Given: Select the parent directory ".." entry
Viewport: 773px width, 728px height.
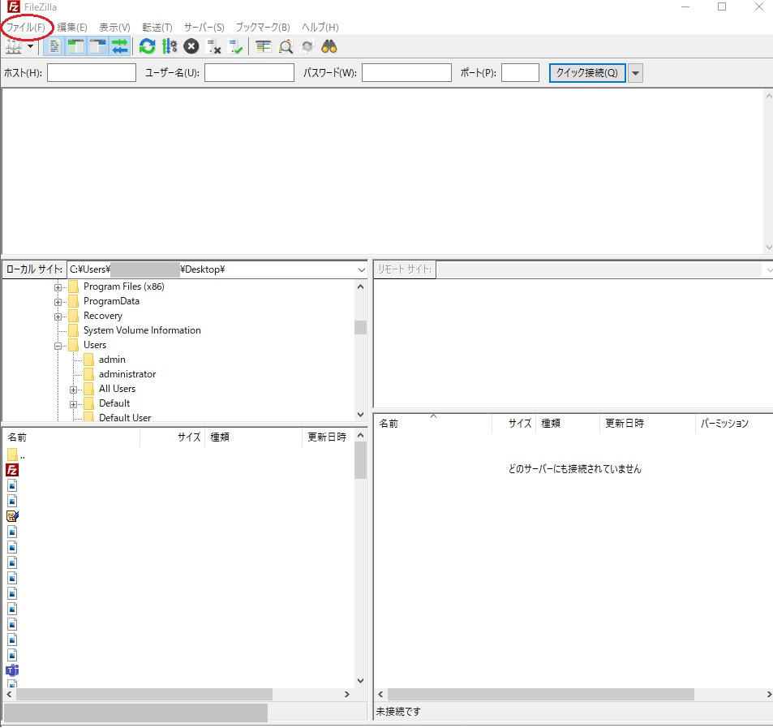Looking at the screenshot, I should (15, 454).
